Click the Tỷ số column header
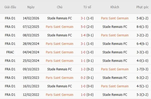The image size is (151, 99). click(87, 7)
